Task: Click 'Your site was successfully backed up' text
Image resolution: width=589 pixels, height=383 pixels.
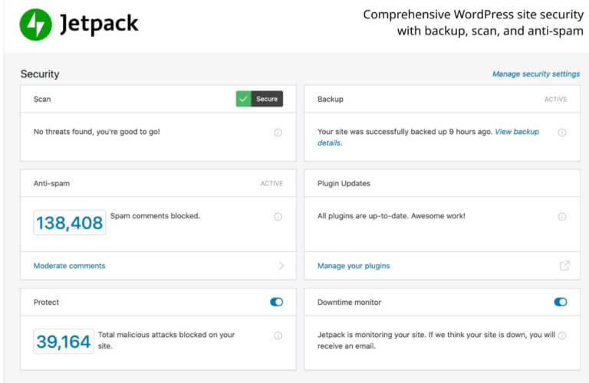Action: 383,132
